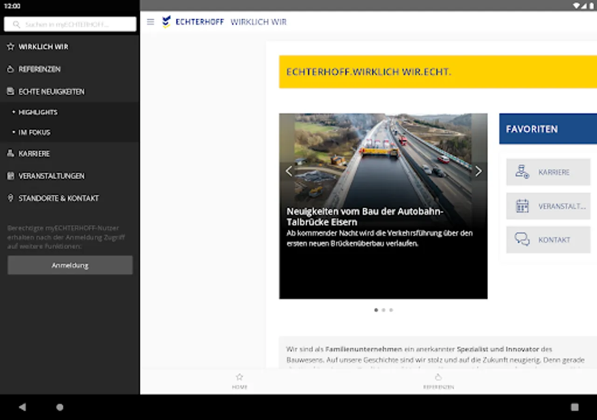Click the Referenzen icon in sidebar
Screen dimensions: 597x420
[x=10, y=69]
